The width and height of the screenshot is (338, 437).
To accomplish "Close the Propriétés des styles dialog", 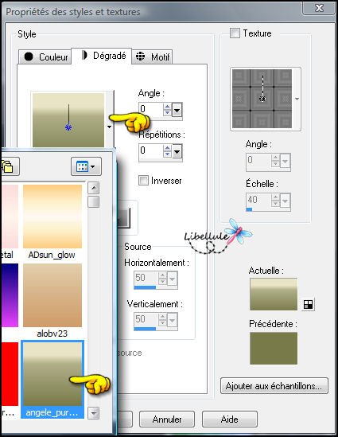I will click(319, 8).
